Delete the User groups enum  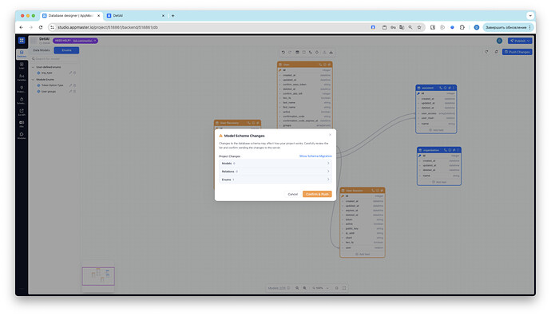[x=74, y=91]
